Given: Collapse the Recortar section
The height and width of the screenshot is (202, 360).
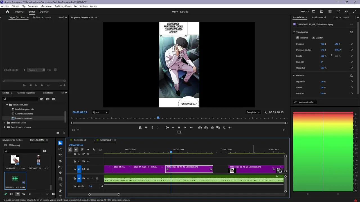Looking at the screenshot, I should click(294, 75).
